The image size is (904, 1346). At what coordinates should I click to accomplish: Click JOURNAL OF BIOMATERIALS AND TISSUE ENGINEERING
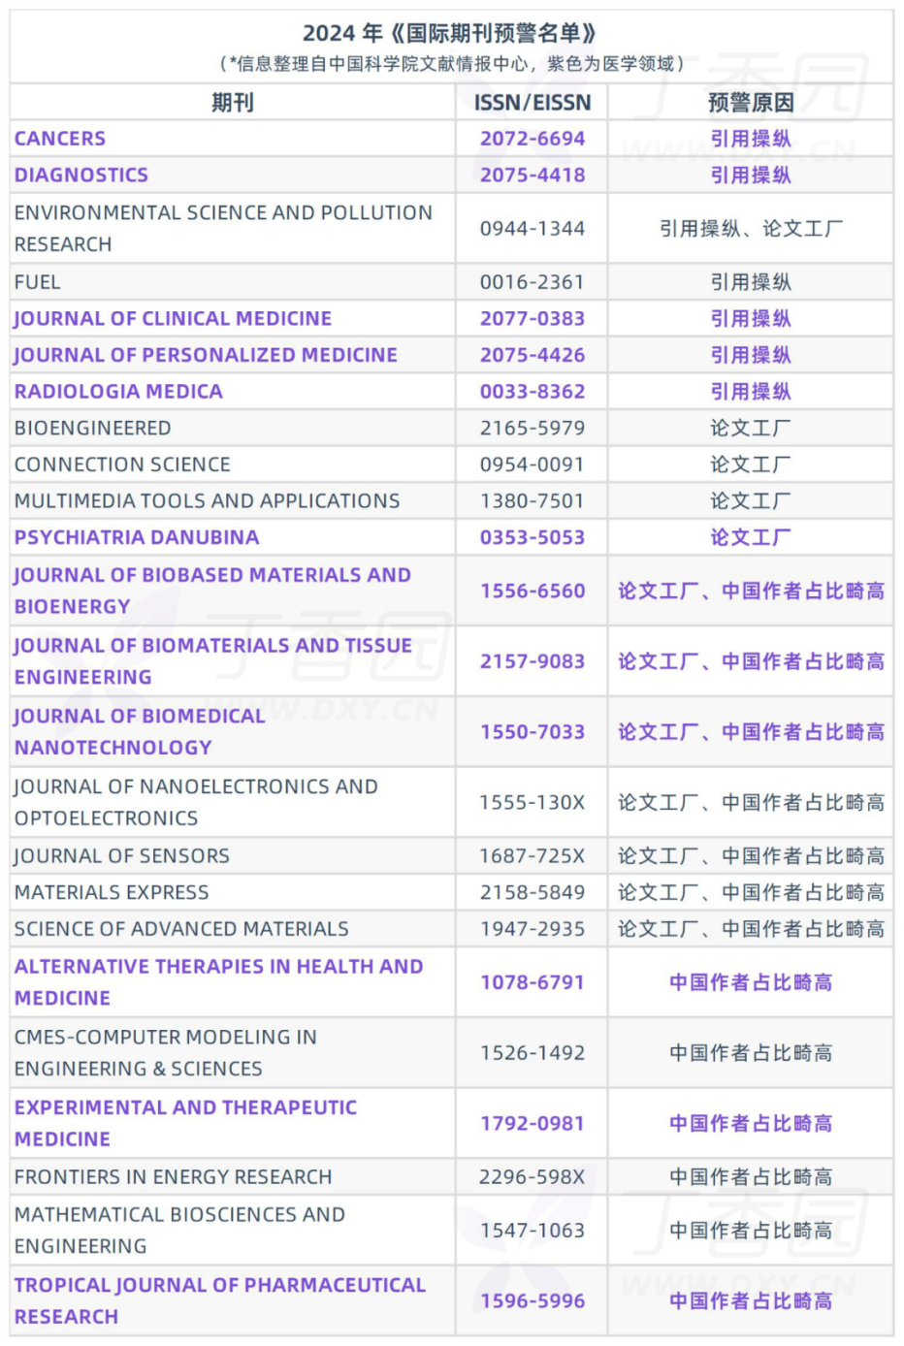click(213, 661)
